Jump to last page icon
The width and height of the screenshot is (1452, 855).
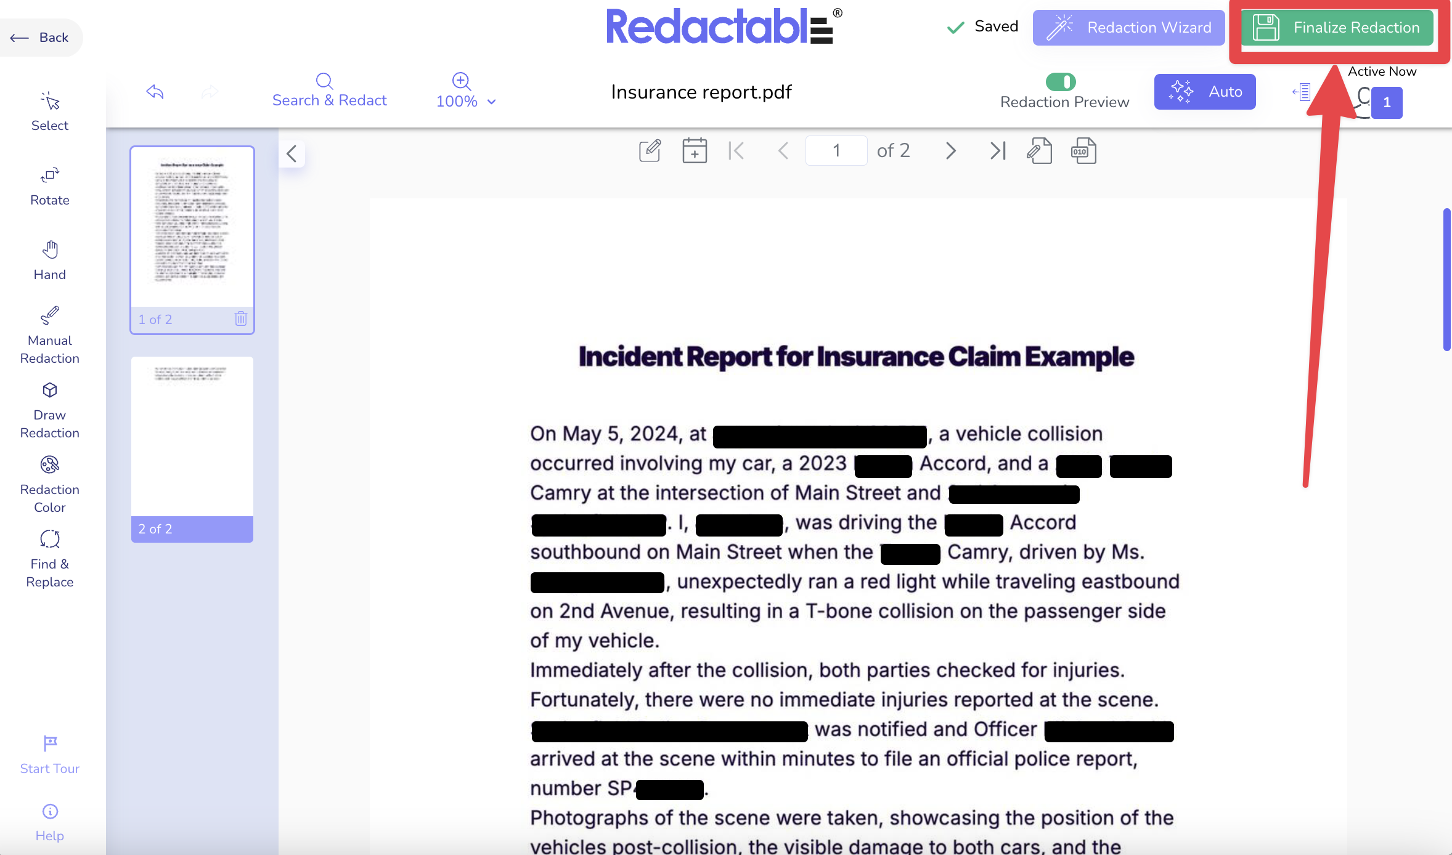[997, 151]
